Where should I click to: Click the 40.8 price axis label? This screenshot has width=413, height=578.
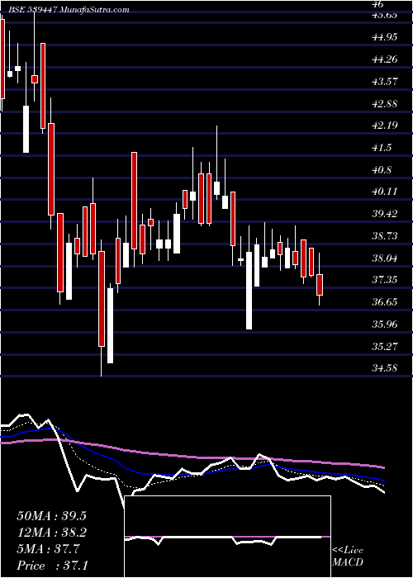pyautogui.click(x=382, y=170)
